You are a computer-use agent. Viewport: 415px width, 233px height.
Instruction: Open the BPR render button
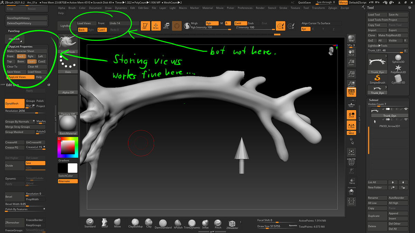351,38
